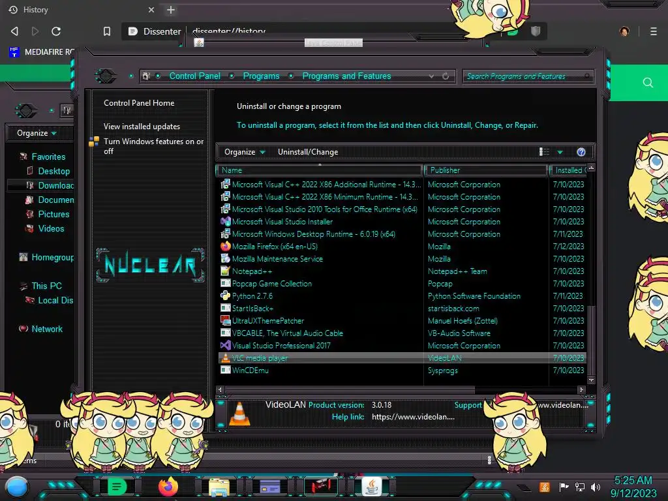The height and width of the screenshot is (501, 668).
Task: Open a new browser tab
Action: coord(171,10)
